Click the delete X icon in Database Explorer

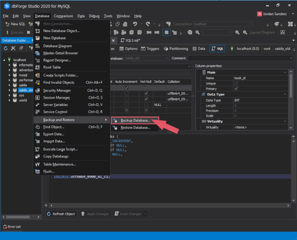pyautogui.click(x=13, y=48)
